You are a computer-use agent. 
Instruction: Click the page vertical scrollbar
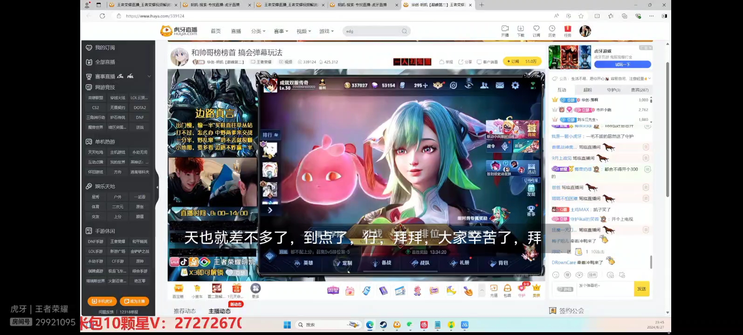(667, 130)
